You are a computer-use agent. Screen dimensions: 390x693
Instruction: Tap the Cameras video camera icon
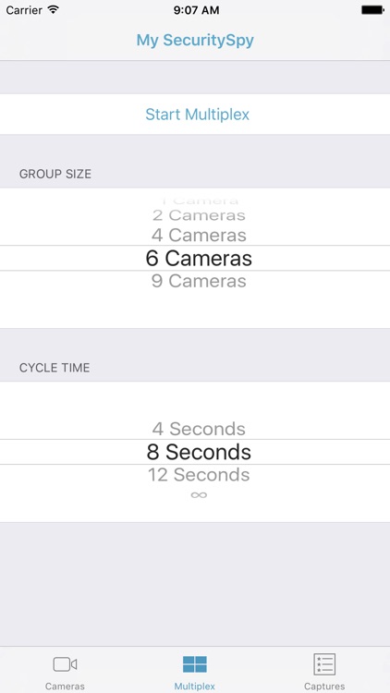[x=65, y=663]
